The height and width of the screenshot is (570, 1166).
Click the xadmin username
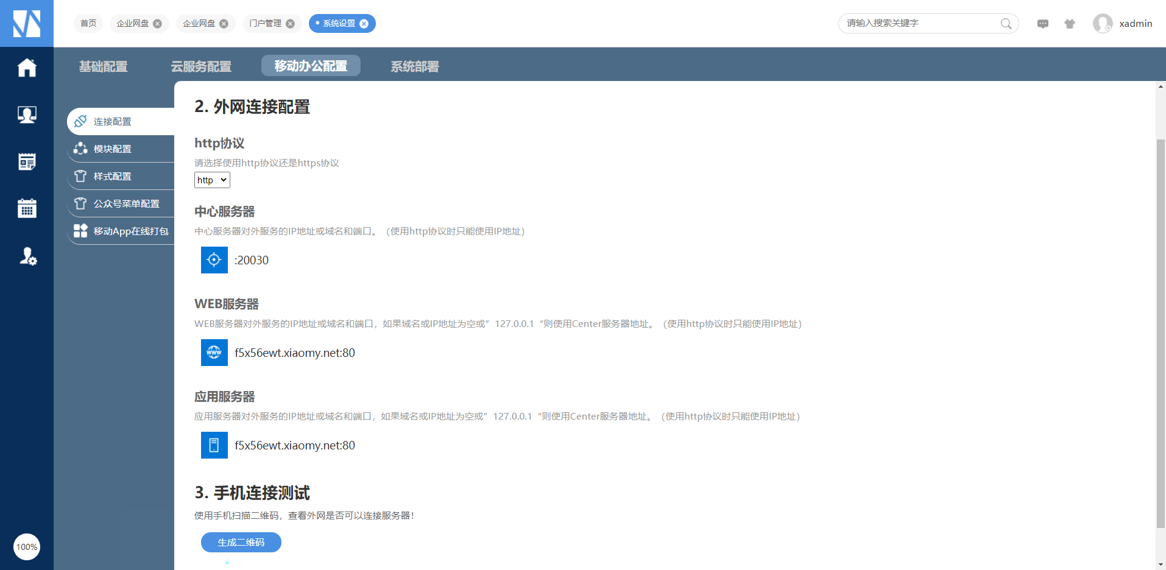[x=1136, y=24]
